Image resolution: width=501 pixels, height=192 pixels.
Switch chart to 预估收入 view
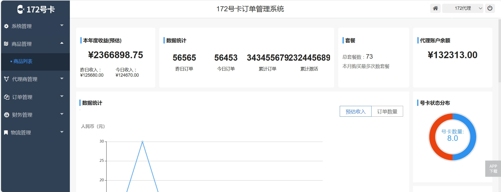pos(355,111)
